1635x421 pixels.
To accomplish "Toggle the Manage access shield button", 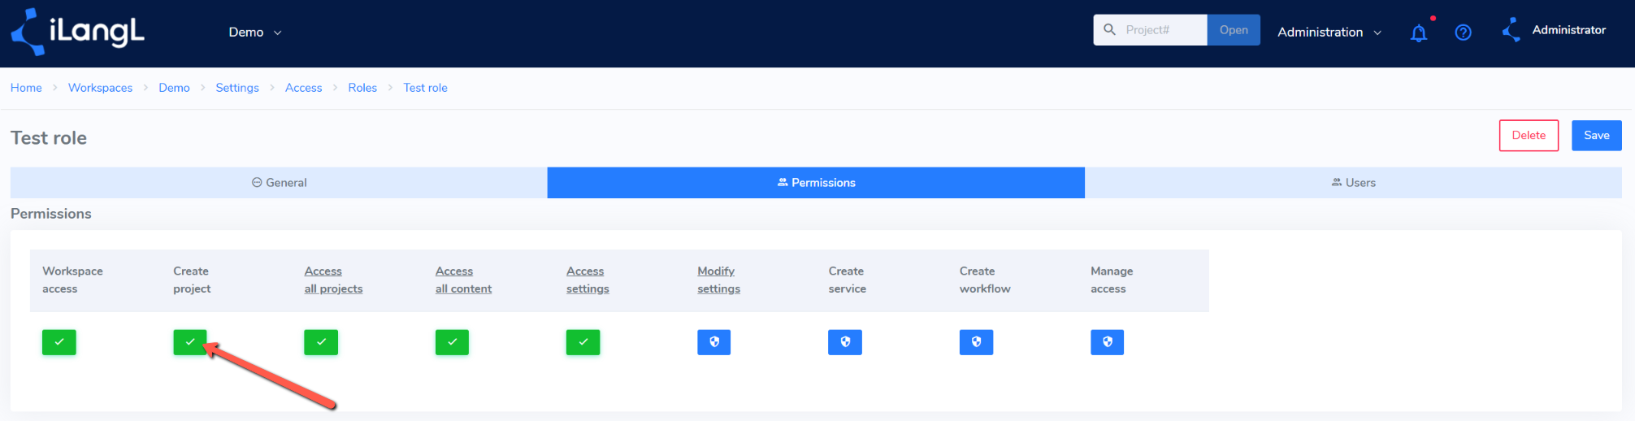I will 1108,342.
